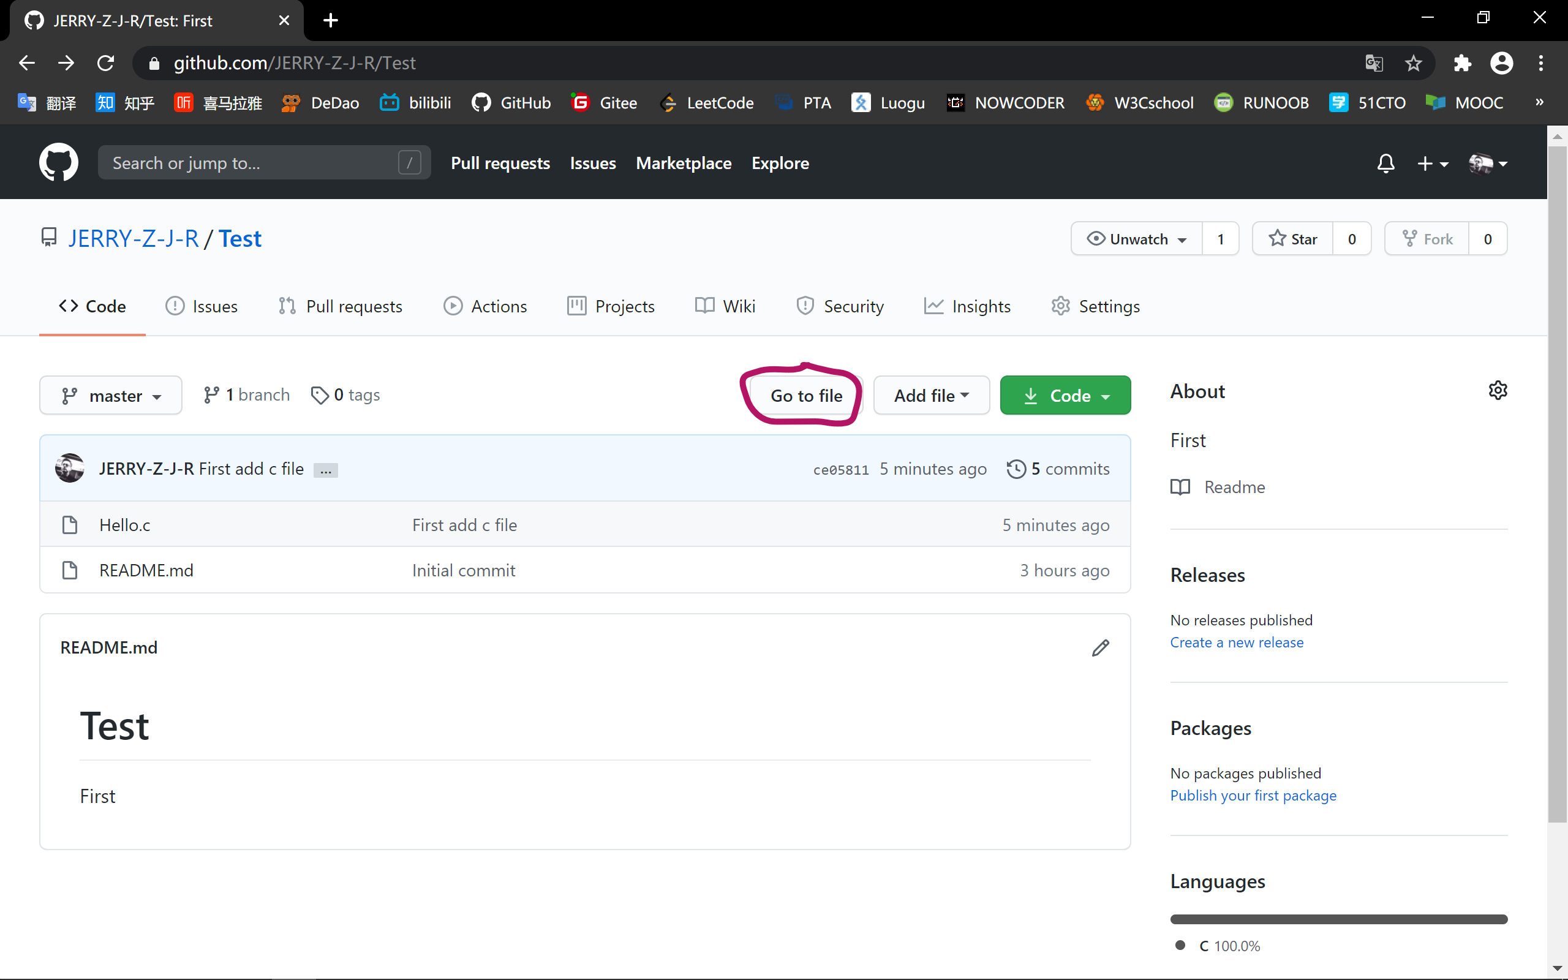Click the Go to file button
1568x980 pixels.
[x=805, y=396]
